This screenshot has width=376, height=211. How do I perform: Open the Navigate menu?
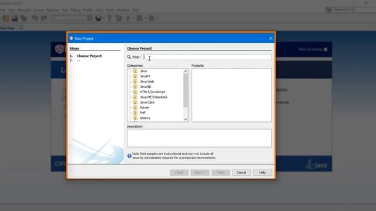pyautogui.click(x=24, y=11)
